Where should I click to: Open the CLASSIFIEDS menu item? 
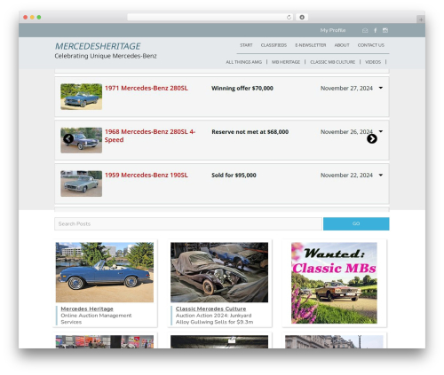[274, 45]
